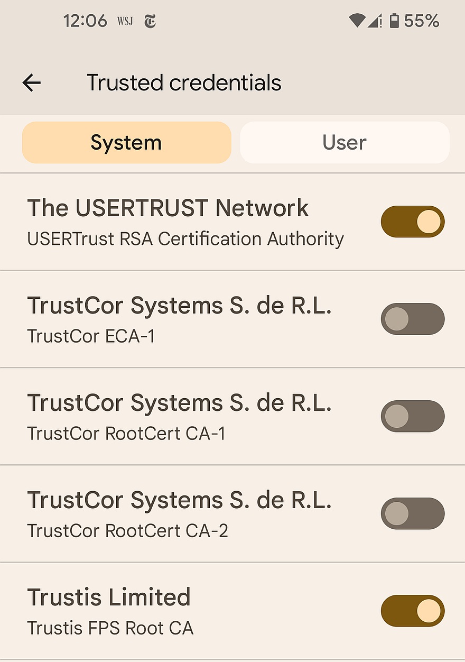Enable the TrustCor RootCert CA-1 toggle
The image size is (465, 662).
[x=412, y=416]
